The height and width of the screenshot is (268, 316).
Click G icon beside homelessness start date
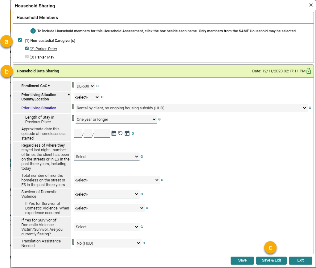click(x=133, y=133)
